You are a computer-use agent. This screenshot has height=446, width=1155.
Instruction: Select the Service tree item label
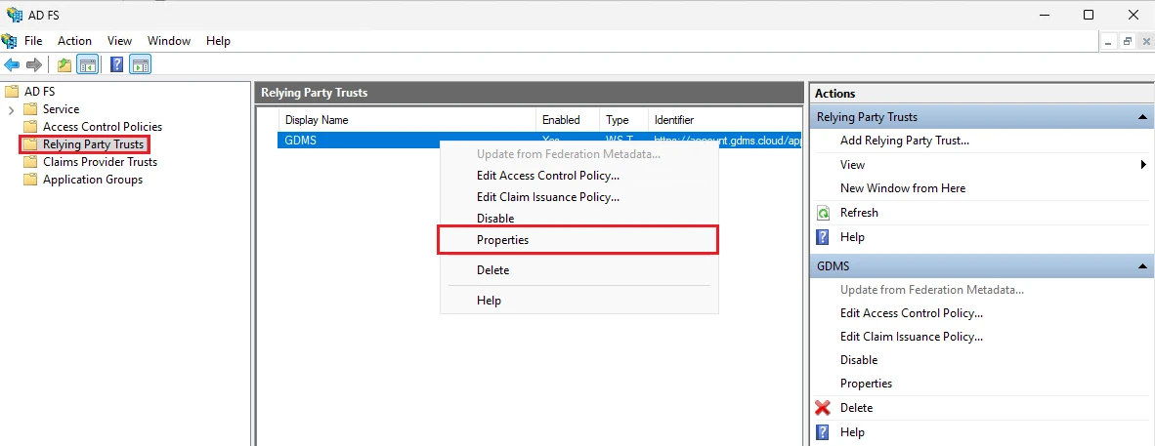(62, 109)
